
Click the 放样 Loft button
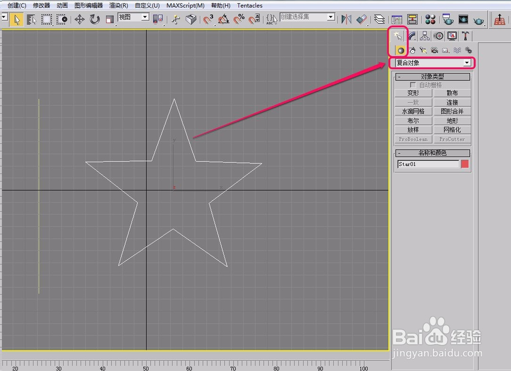pyautogui.click(x=413, y=129)
